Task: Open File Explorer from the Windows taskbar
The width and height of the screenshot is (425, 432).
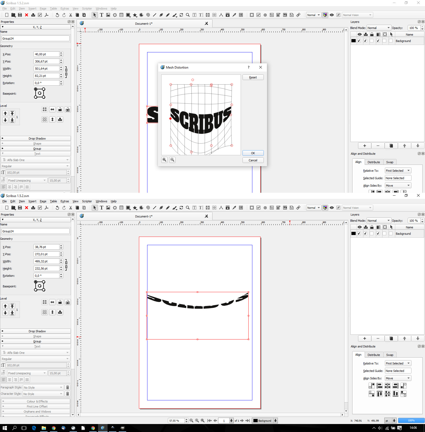Action: [44, 428]
